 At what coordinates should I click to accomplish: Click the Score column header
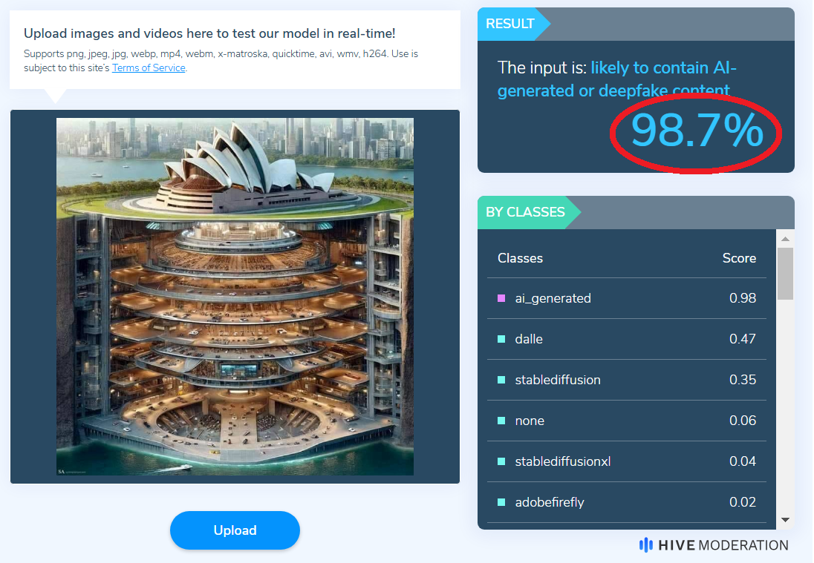[739, 258]
